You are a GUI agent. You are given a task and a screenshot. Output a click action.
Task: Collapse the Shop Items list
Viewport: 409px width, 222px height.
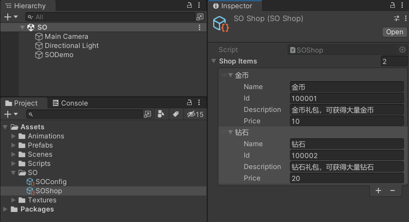tap(214, 61)
